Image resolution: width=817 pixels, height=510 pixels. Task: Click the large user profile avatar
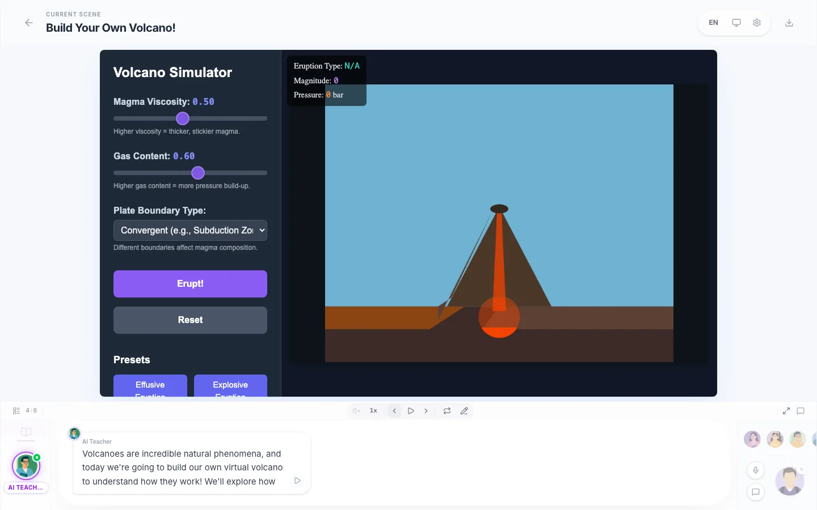tap(790, 481)
